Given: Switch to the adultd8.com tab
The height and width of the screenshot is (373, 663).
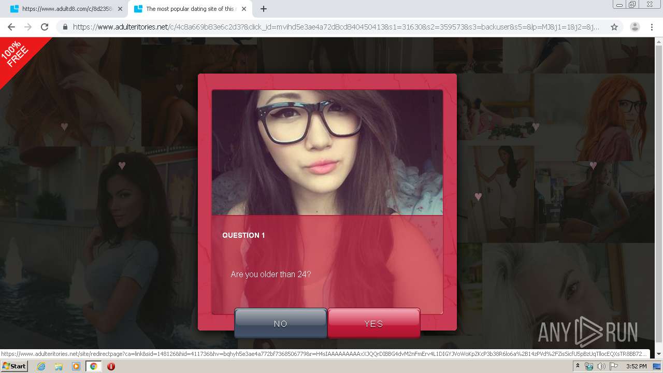Looking at the screenshot, I should point(66,9).
